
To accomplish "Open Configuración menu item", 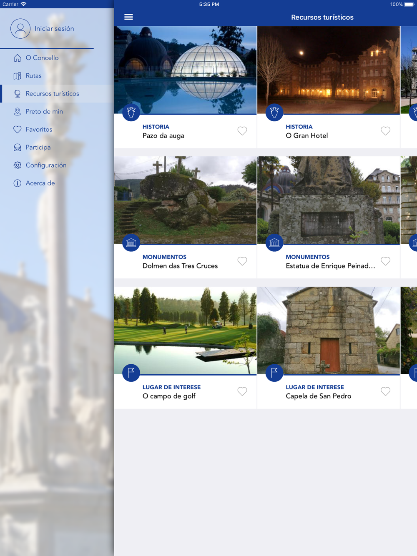I will pos(57,165).
